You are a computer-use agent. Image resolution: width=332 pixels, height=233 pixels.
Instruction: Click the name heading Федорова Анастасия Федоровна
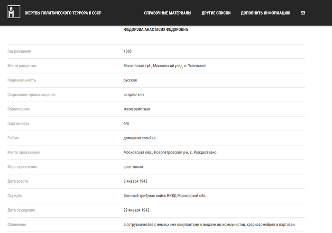pos(156,29)
